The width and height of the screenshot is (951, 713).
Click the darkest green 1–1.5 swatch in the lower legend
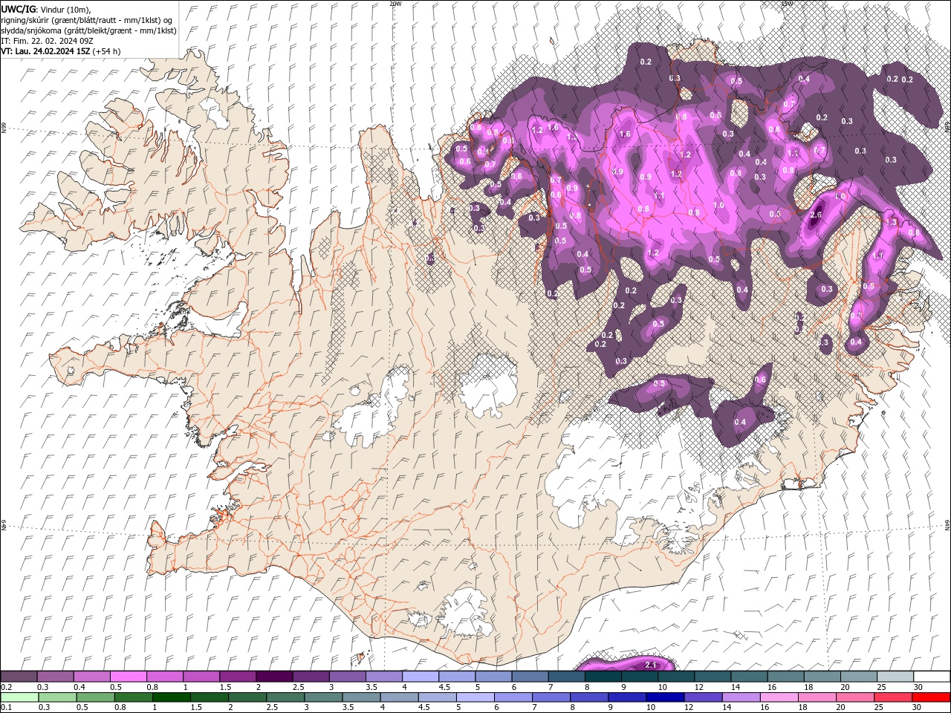click(171, 697)
